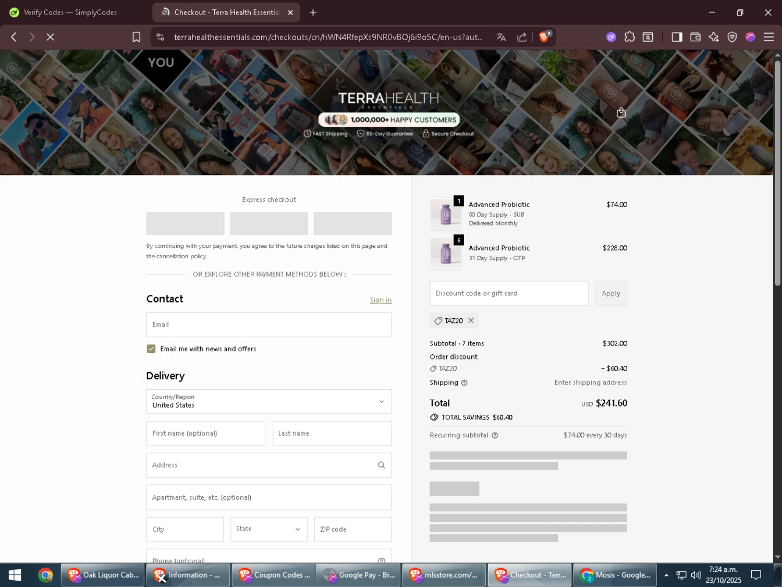Image resolution: width=782 pixels, height=587 pixels.
Task: Switch to Mosis Google taskbar window
Action: click(x=615, y=575)
